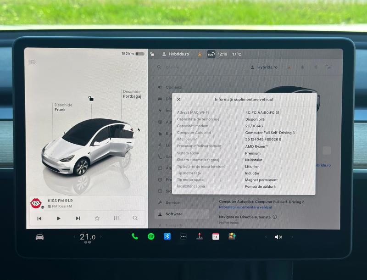Tap the notification bell icon
367x280 pixels.
302,67
